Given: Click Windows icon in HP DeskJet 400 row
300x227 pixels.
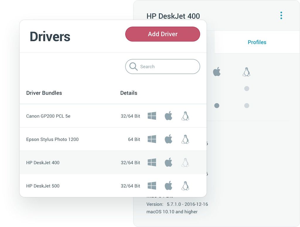Looking at the screenshot, I should point(152,163).
